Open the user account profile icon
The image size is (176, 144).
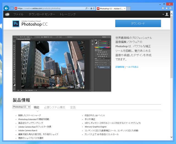[x=167, y=14]
